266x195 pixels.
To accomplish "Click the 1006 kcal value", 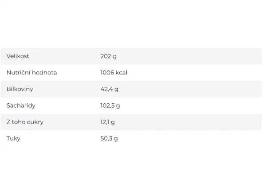I will pos(114,73).
